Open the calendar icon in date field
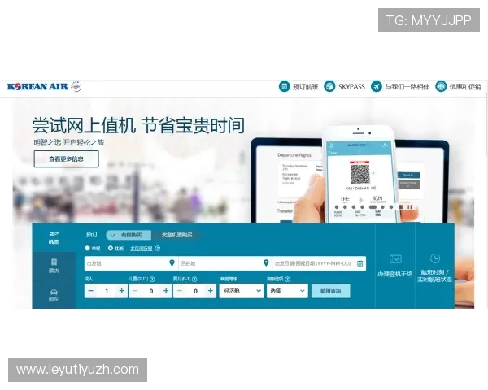Image resolution: width=488 pixels, height=390 pixels. [359, 263]
